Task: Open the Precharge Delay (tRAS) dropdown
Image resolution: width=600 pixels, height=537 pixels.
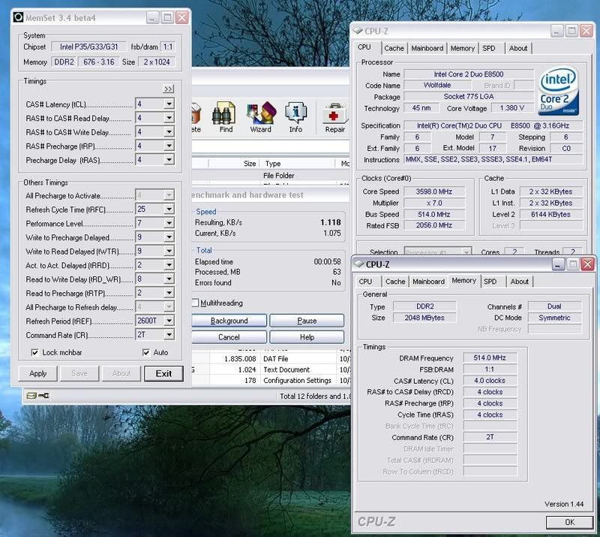Action: [169, 159]
